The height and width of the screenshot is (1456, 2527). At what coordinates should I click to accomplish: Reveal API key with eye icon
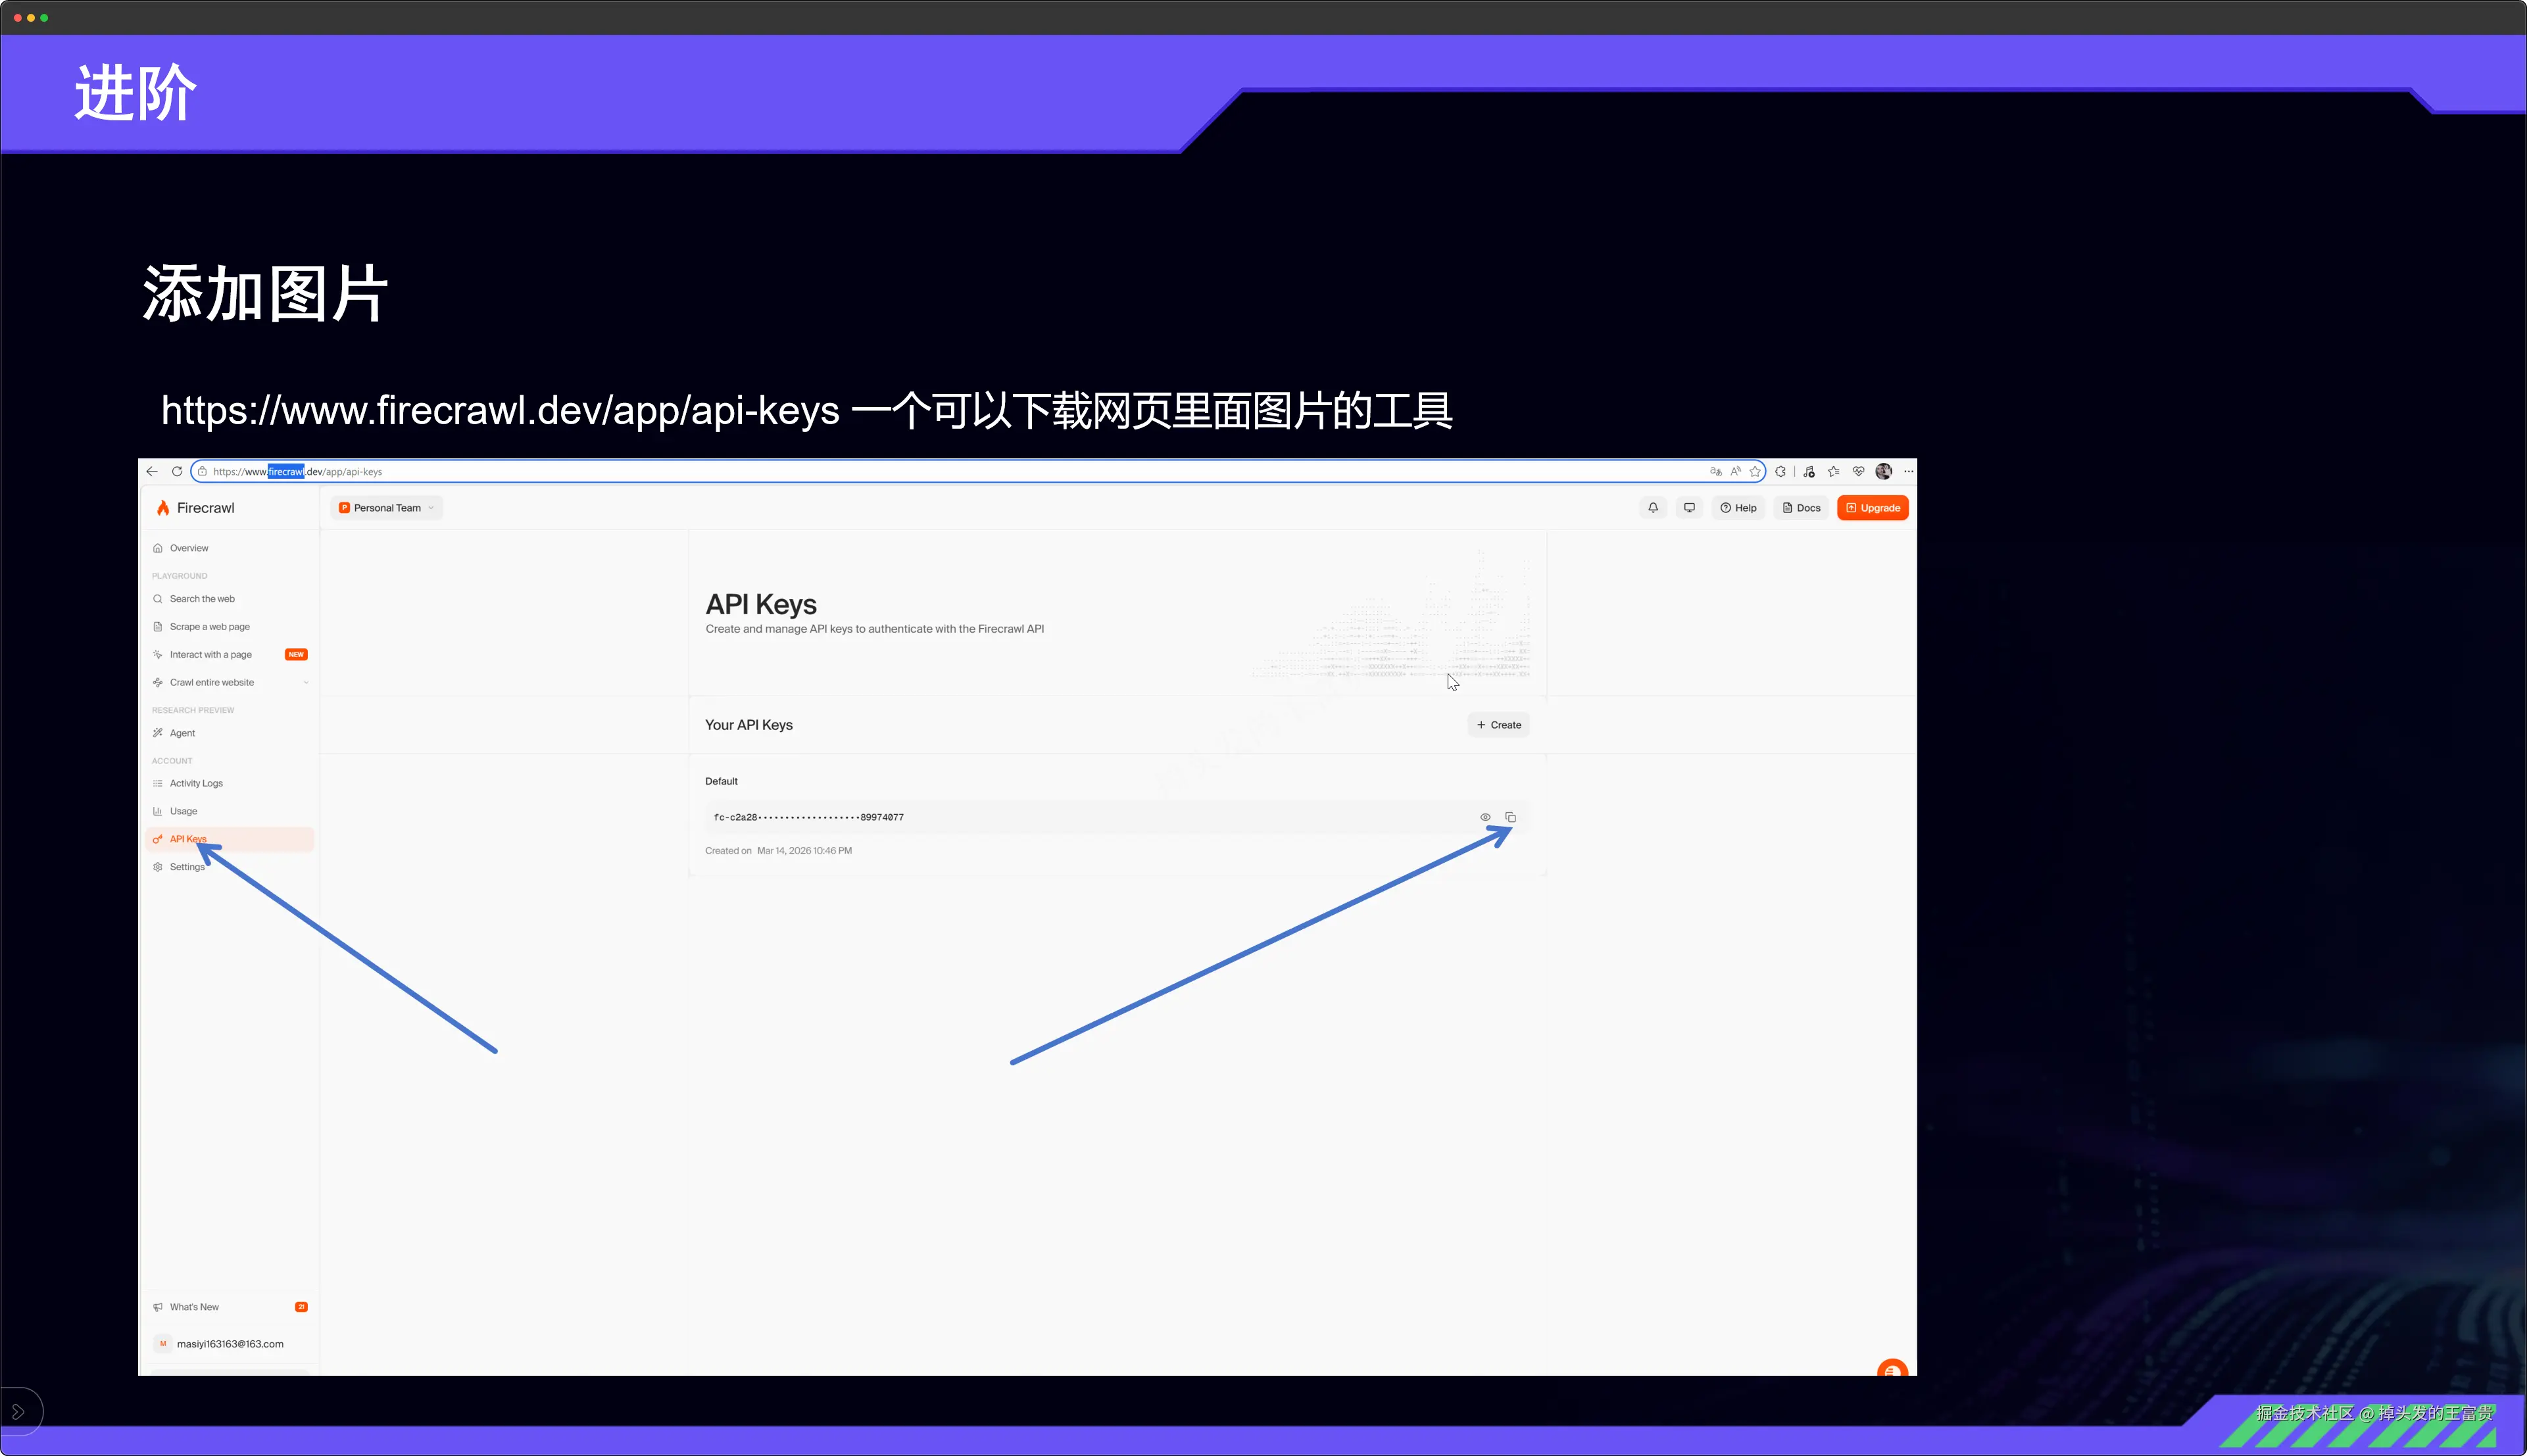(x=1485, y=817)
